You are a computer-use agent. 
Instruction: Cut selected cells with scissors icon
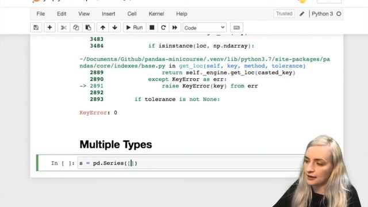(x=64, y=28)
